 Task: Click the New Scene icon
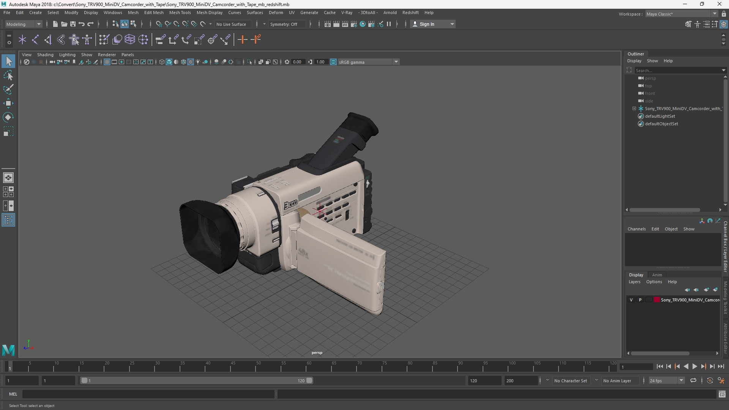tap(55, 24)
